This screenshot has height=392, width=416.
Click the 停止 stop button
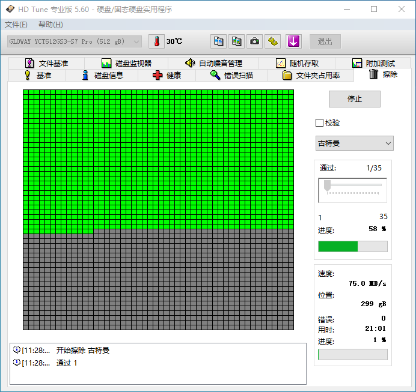(355, 99)
